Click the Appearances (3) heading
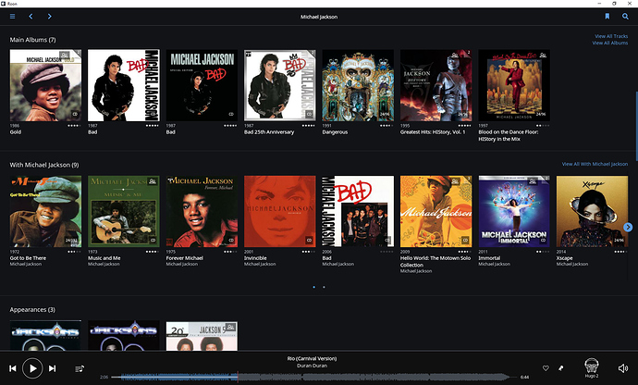The width and height of the screenshot is (638, 385). tap(32, 310)
